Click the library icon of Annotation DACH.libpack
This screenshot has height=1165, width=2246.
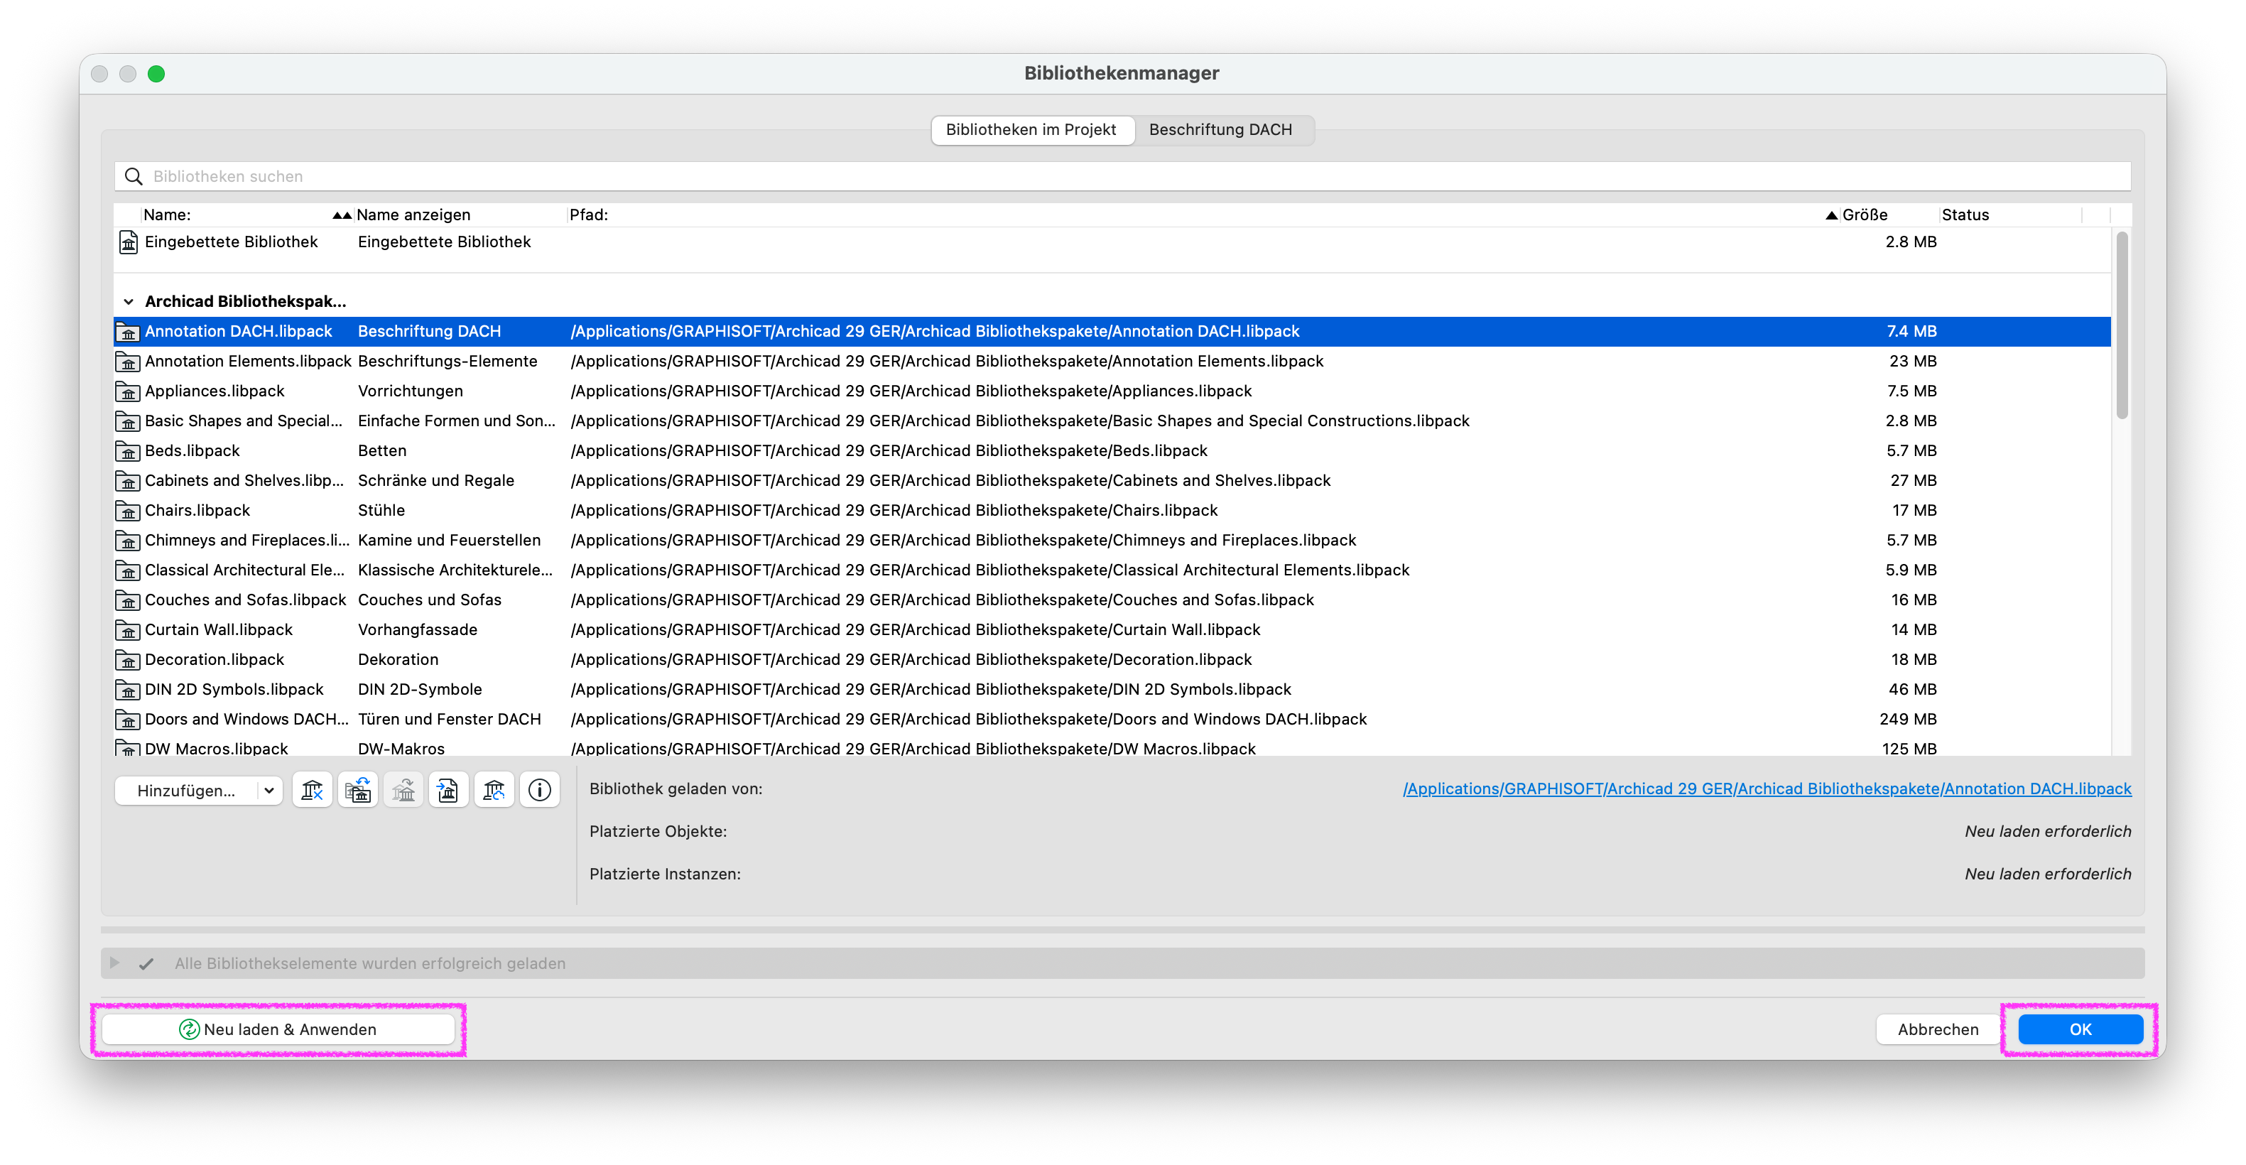click(x=128, y=332)
